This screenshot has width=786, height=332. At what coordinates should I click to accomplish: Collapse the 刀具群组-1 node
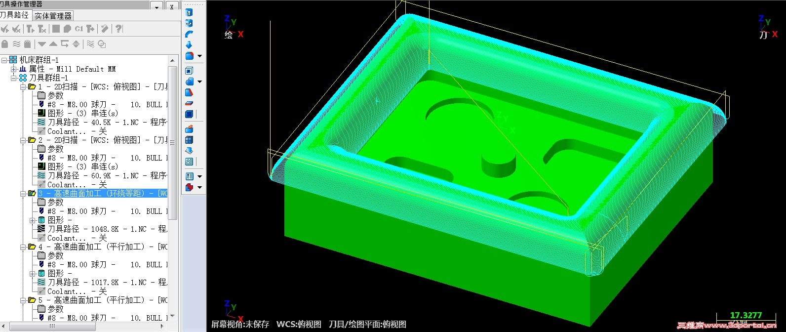[x=14, y=78]
